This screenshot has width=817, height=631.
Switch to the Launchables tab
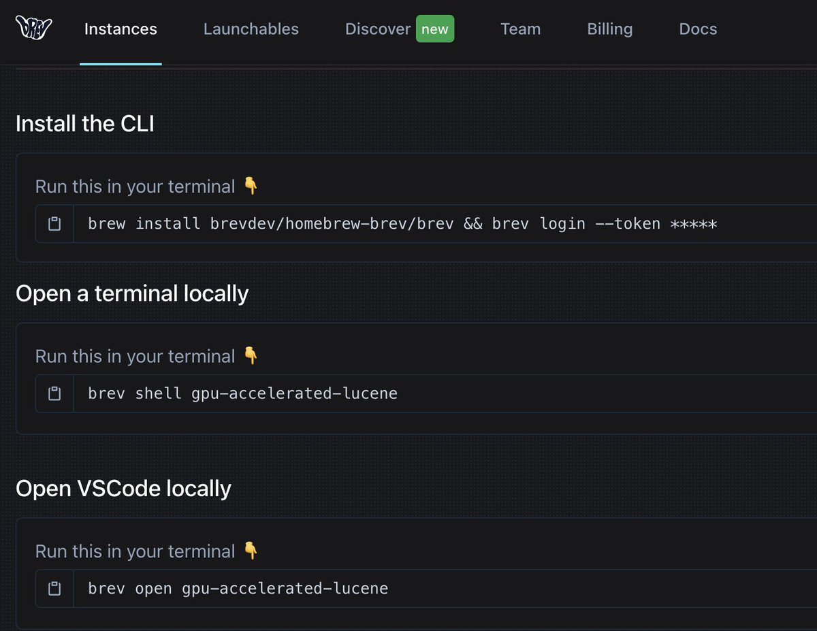coord(251,29)
